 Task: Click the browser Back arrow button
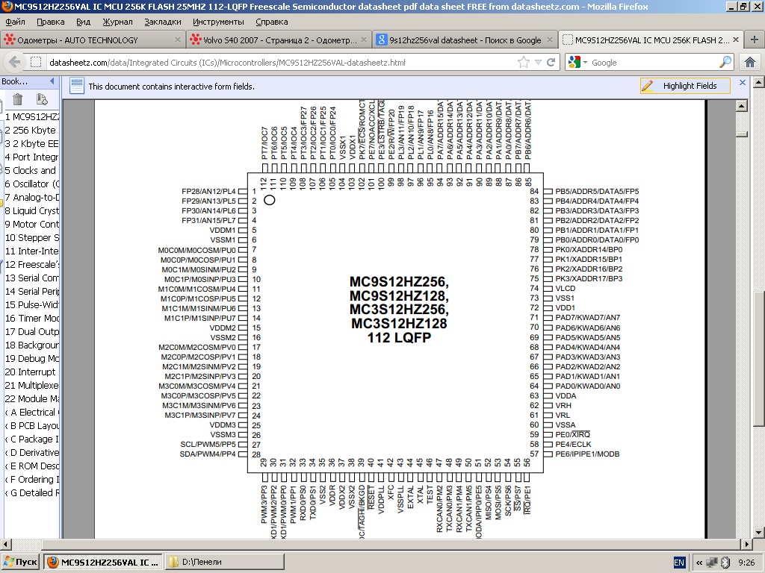tap(15, 63)
